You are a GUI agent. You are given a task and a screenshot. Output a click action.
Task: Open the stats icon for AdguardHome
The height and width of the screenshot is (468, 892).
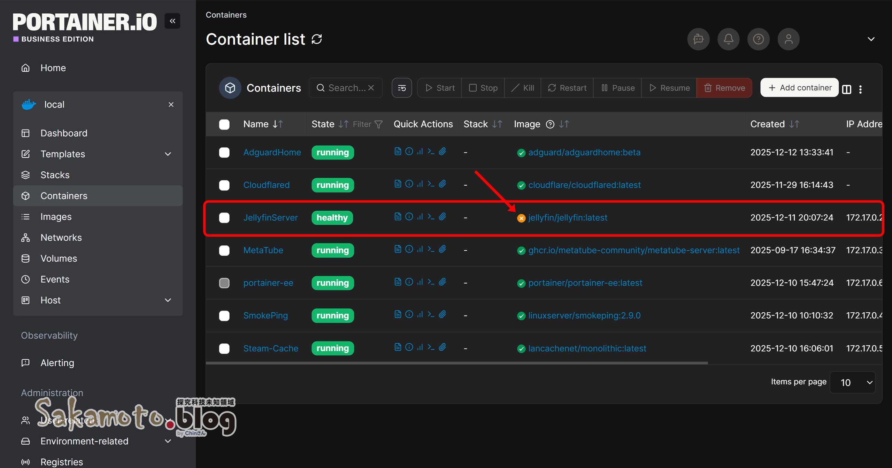[x=420, y=151]
